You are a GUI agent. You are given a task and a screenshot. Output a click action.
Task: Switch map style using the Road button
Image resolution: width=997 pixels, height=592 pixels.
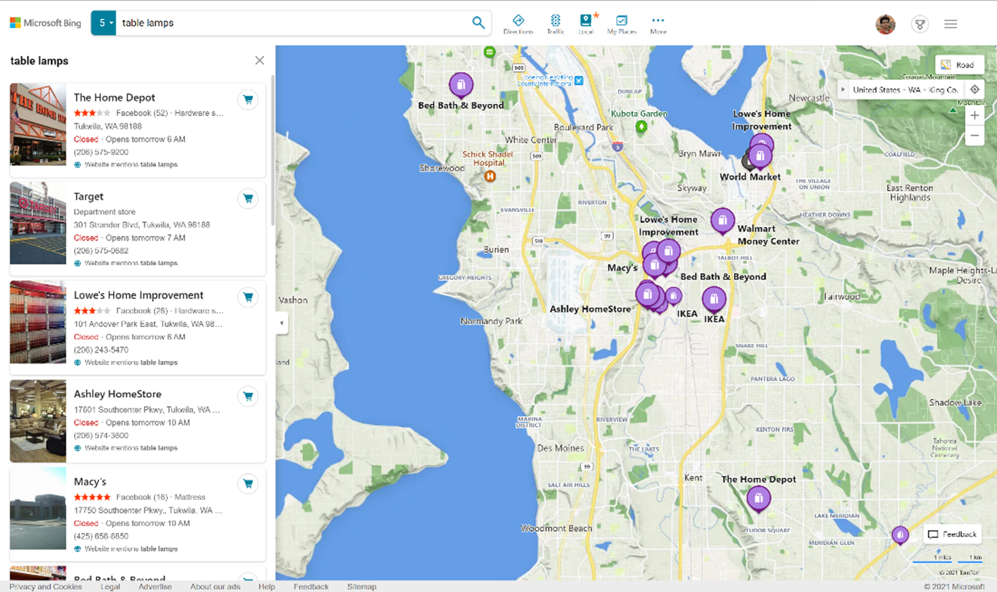tap(958, 65)
